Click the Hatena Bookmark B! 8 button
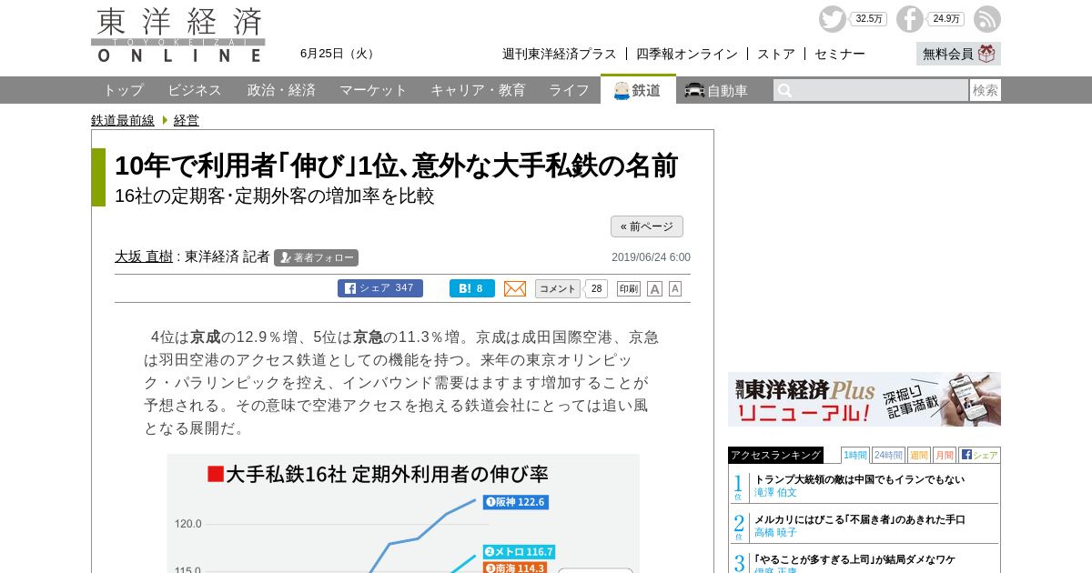 coord(472,288)
